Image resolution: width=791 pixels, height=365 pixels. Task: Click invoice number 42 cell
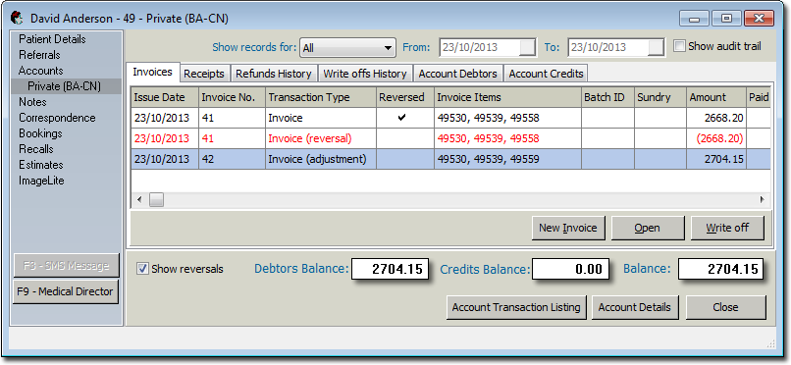(x=232, y=159)
